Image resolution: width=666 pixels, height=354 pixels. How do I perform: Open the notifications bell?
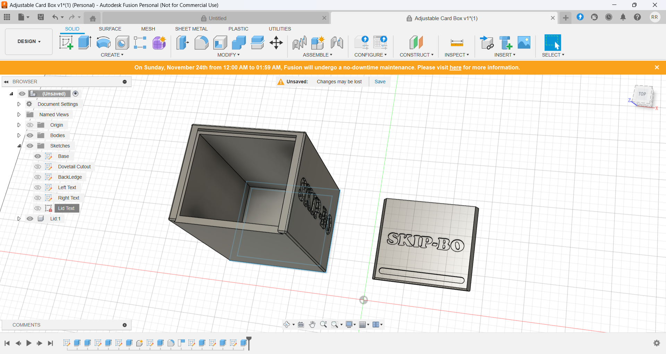(x=623, y=17)
